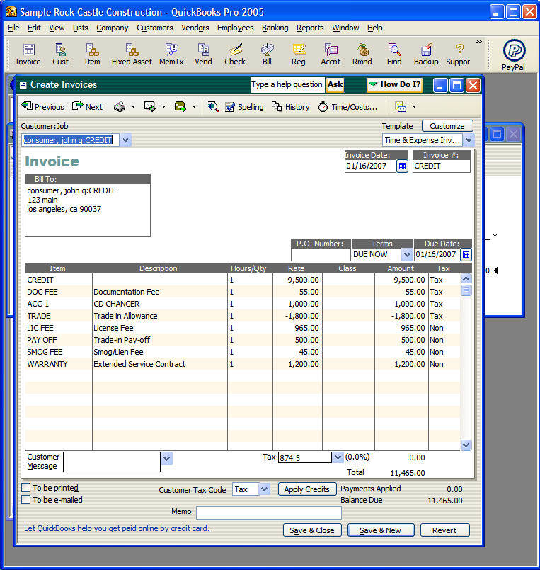Click the Save & Close button
Image resolution: width=540 pixels, height=570 pixels.
coord(312,530)
